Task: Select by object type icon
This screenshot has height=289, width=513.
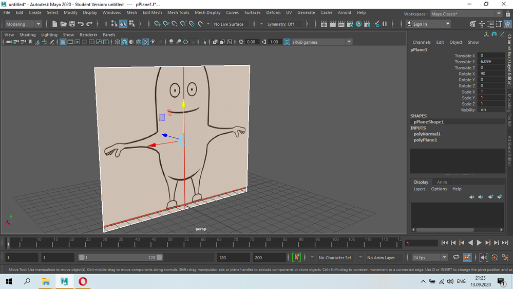Action: pyautogui.click(x=123, y=24)
